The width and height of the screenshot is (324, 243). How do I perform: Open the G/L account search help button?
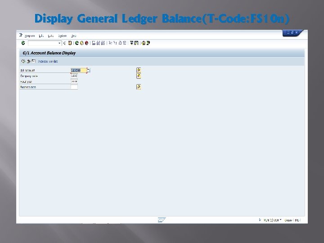89,70
